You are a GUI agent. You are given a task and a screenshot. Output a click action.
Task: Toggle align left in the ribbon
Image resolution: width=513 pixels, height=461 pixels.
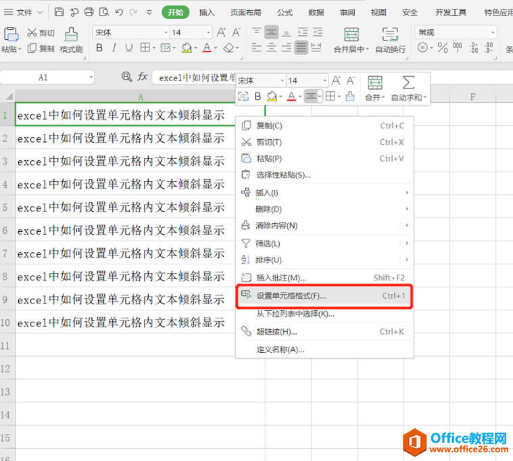[x=257, y=48]
